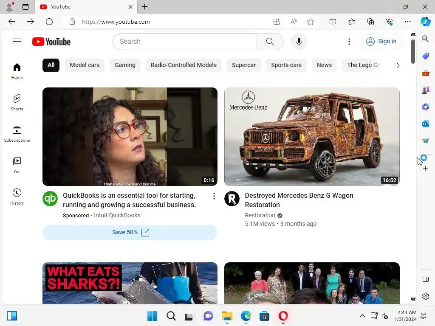This screenshot has width=435, height=326.
Task: Open Copilot in Edge sidebar
Action: pyautogui.click(x=425, y=22)
